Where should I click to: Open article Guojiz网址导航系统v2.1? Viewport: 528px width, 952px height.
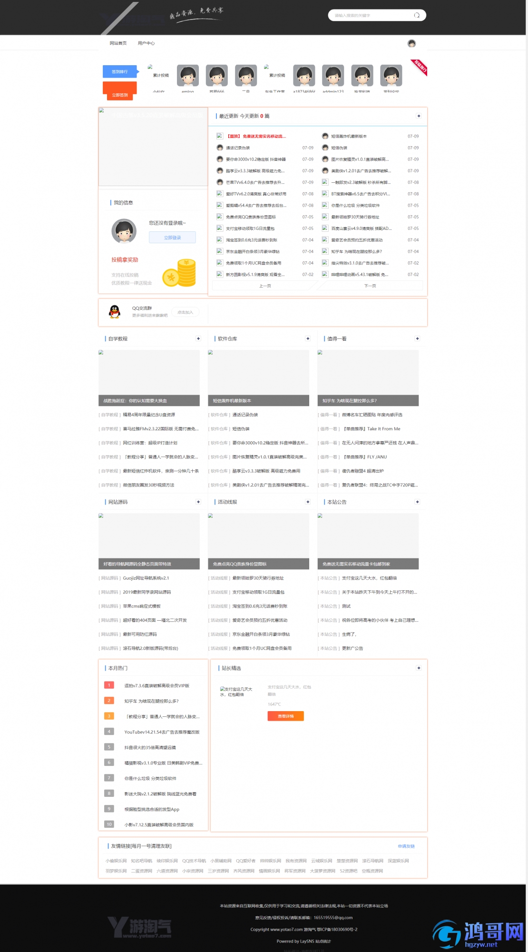pyautogui.click(x=146, y=578)
